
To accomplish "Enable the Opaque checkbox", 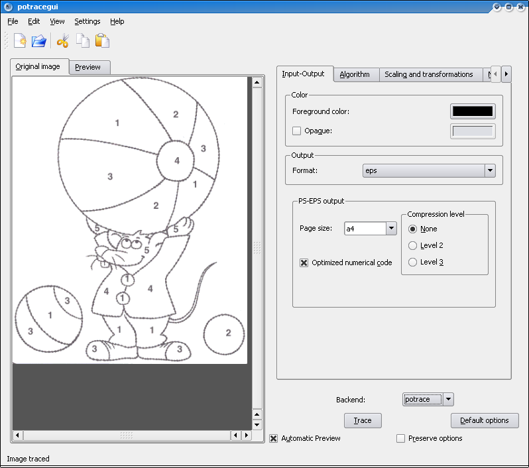I will pos(296,131).
